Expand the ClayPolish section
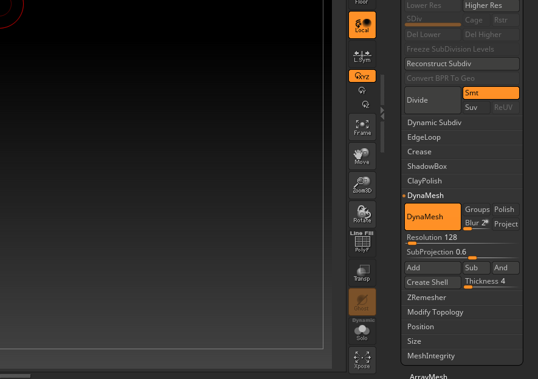Image resolution: width=538 pixels, height=379 pixels. 462,181
